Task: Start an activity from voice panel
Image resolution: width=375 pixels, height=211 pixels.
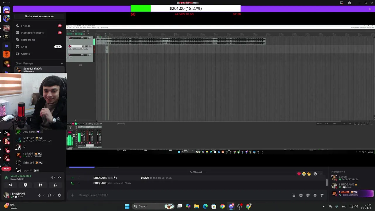Action: pos(40,185)
